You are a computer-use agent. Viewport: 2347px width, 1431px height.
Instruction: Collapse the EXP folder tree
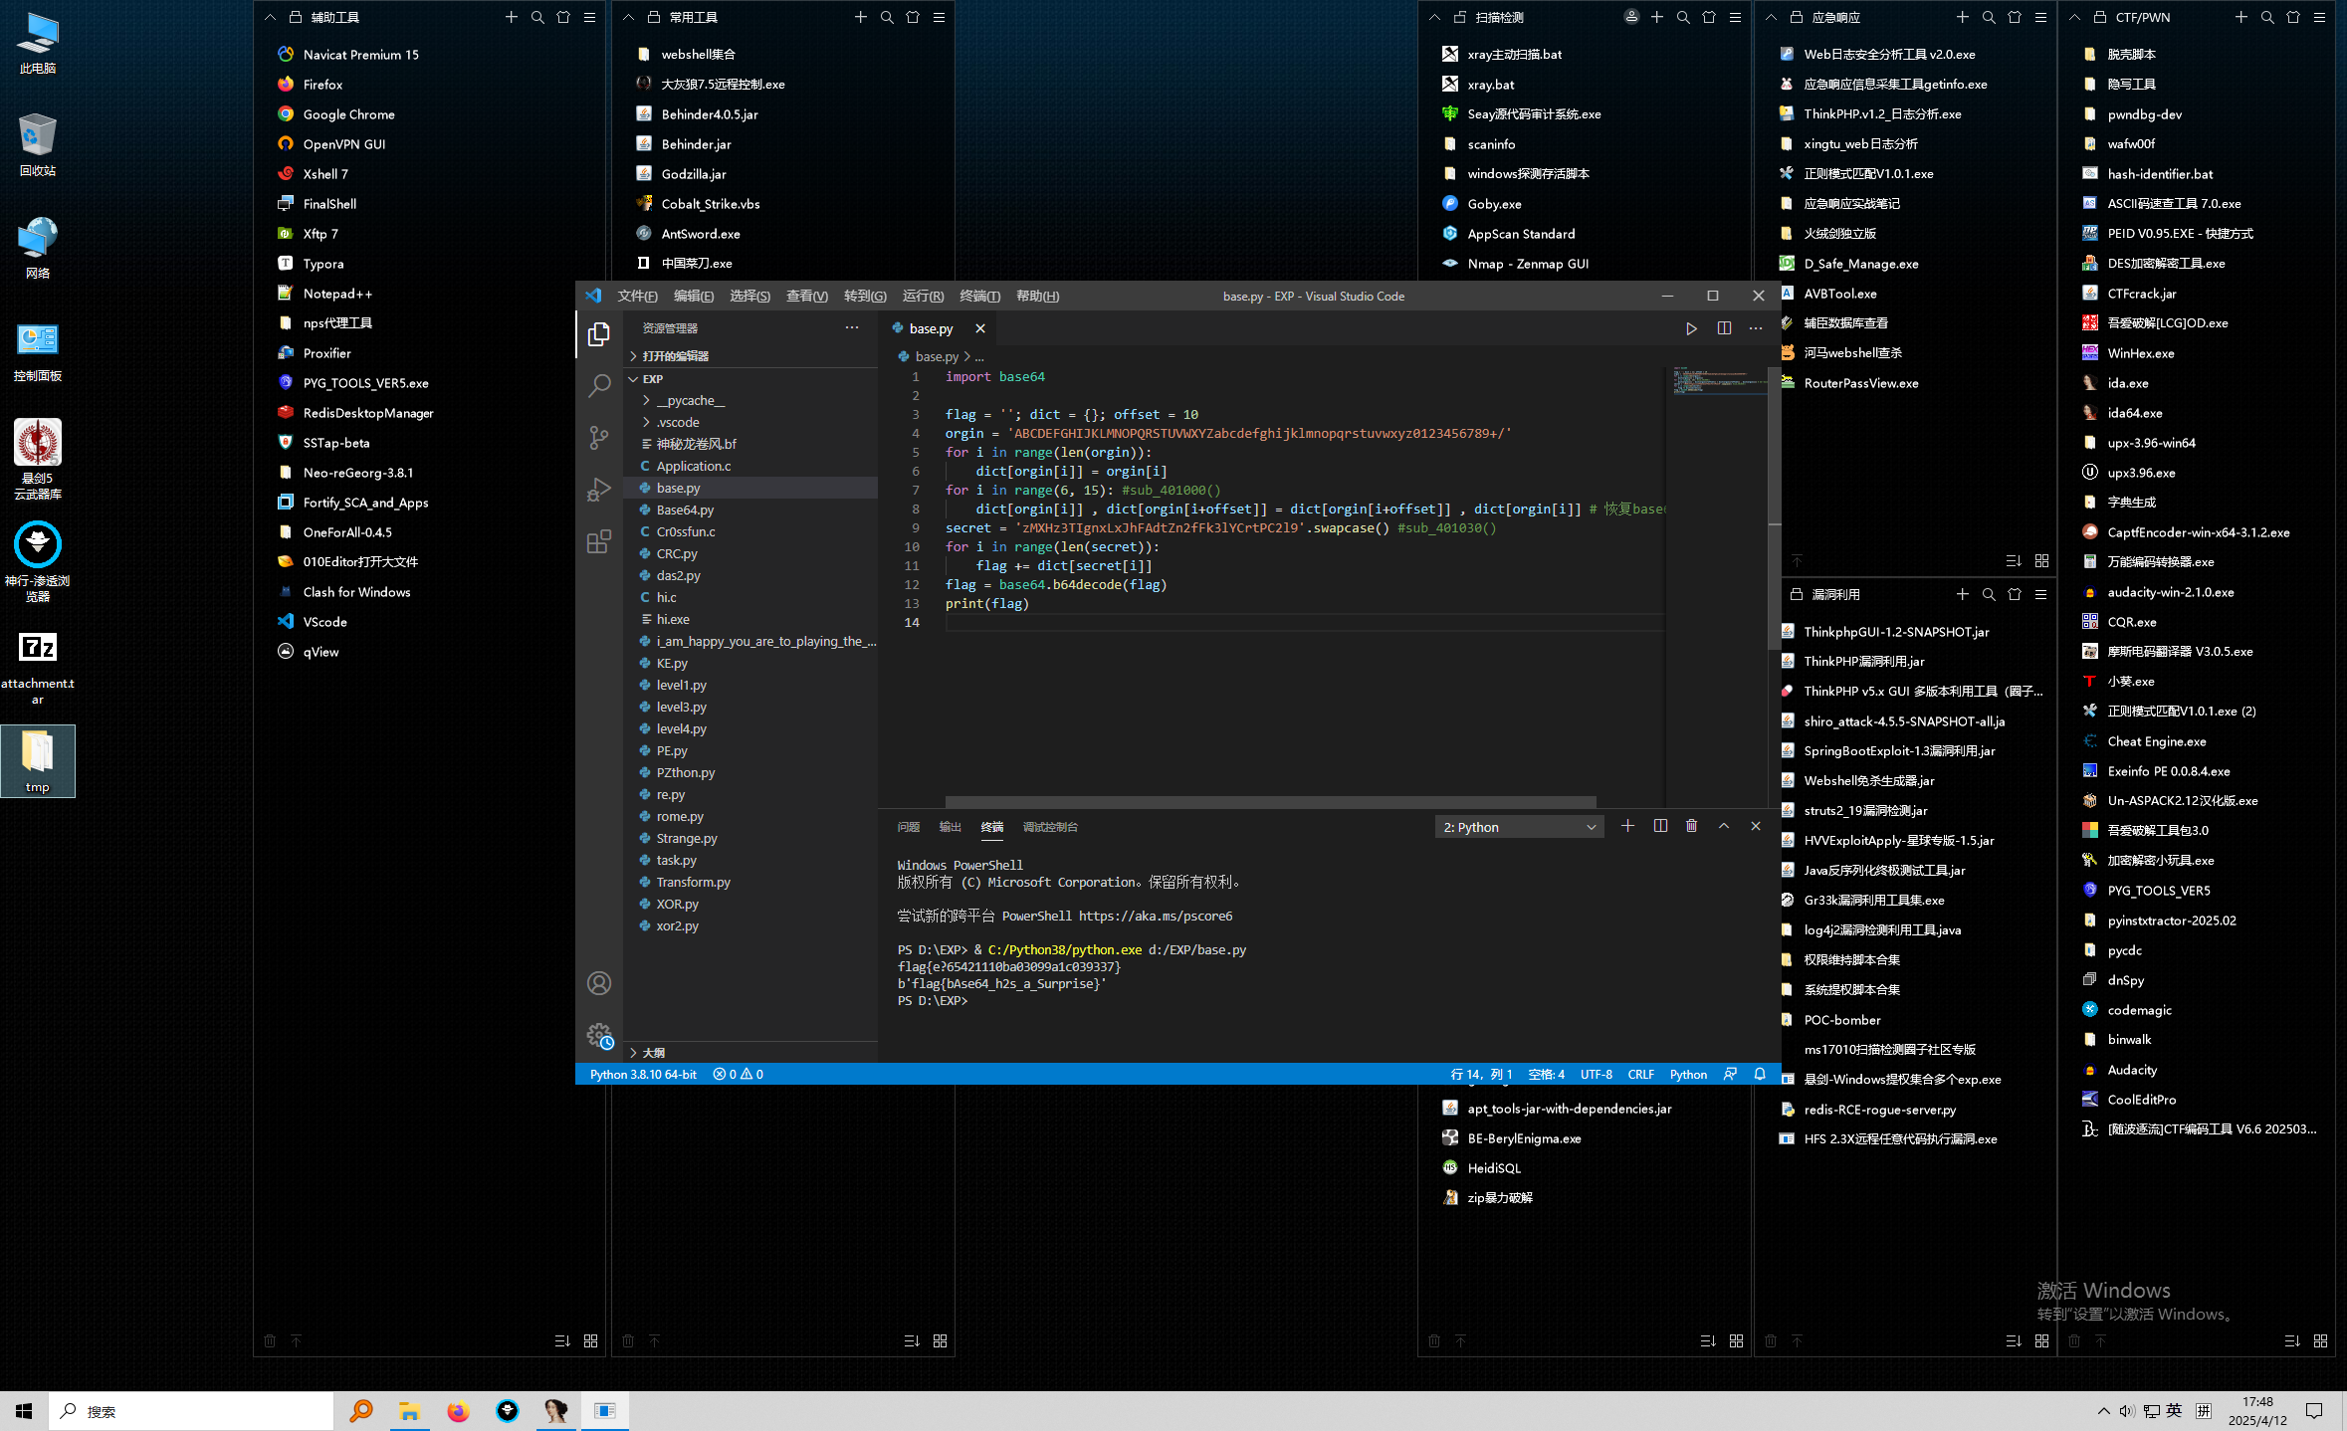(652, 379)
